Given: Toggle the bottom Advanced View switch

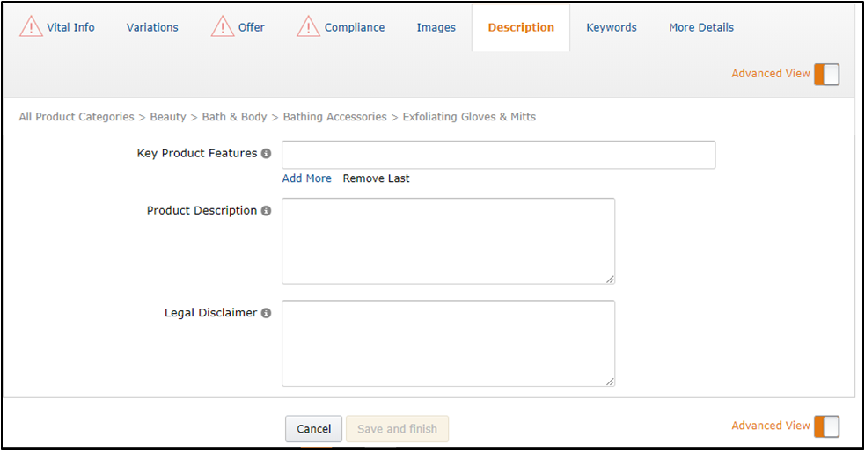Looking at the screenshot, I should [826, 426].
